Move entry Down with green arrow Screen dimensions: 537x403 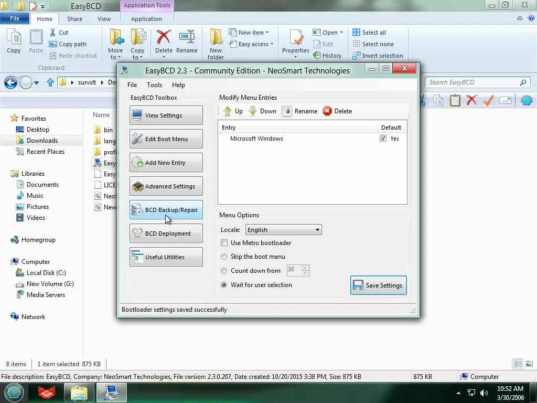pyautogui.click(x=262, y=111)
